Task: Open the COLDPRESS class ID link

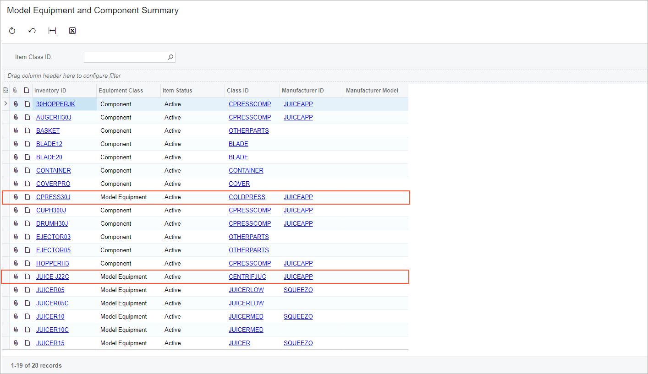Action: point(247,197)
